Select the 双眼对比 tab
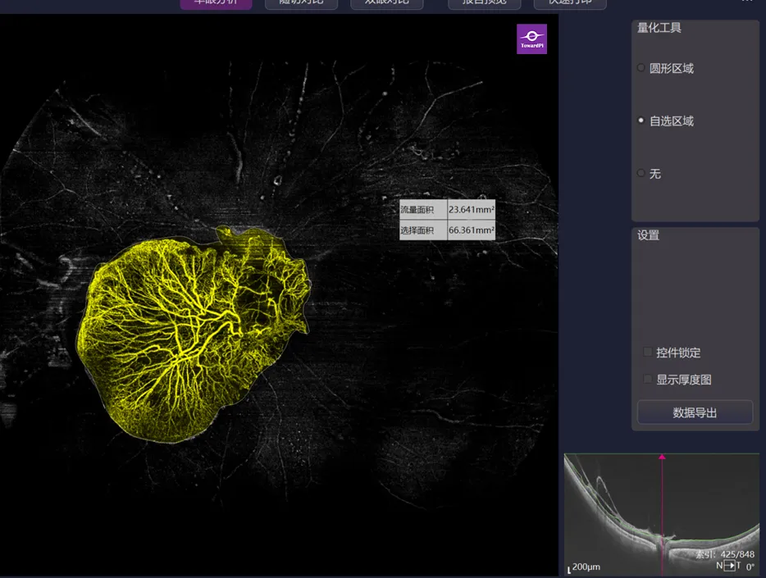 [x=386, y=2]
